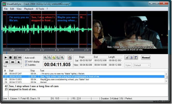Click the zoom all magnifier icon
The width and height of the screenshot is (172, 104).
point(58,57)
